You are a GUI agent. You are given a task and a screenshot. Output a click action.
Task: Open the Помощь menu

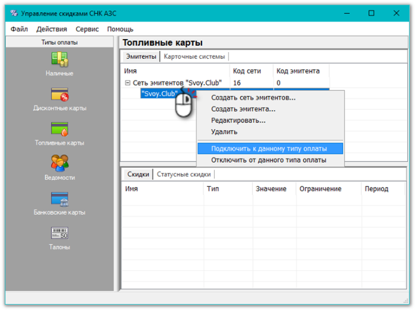[120, 29]
